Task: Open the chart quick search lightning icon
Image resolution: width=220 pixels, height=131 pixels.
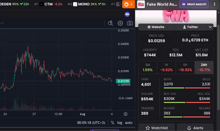Action: (110, 23)
